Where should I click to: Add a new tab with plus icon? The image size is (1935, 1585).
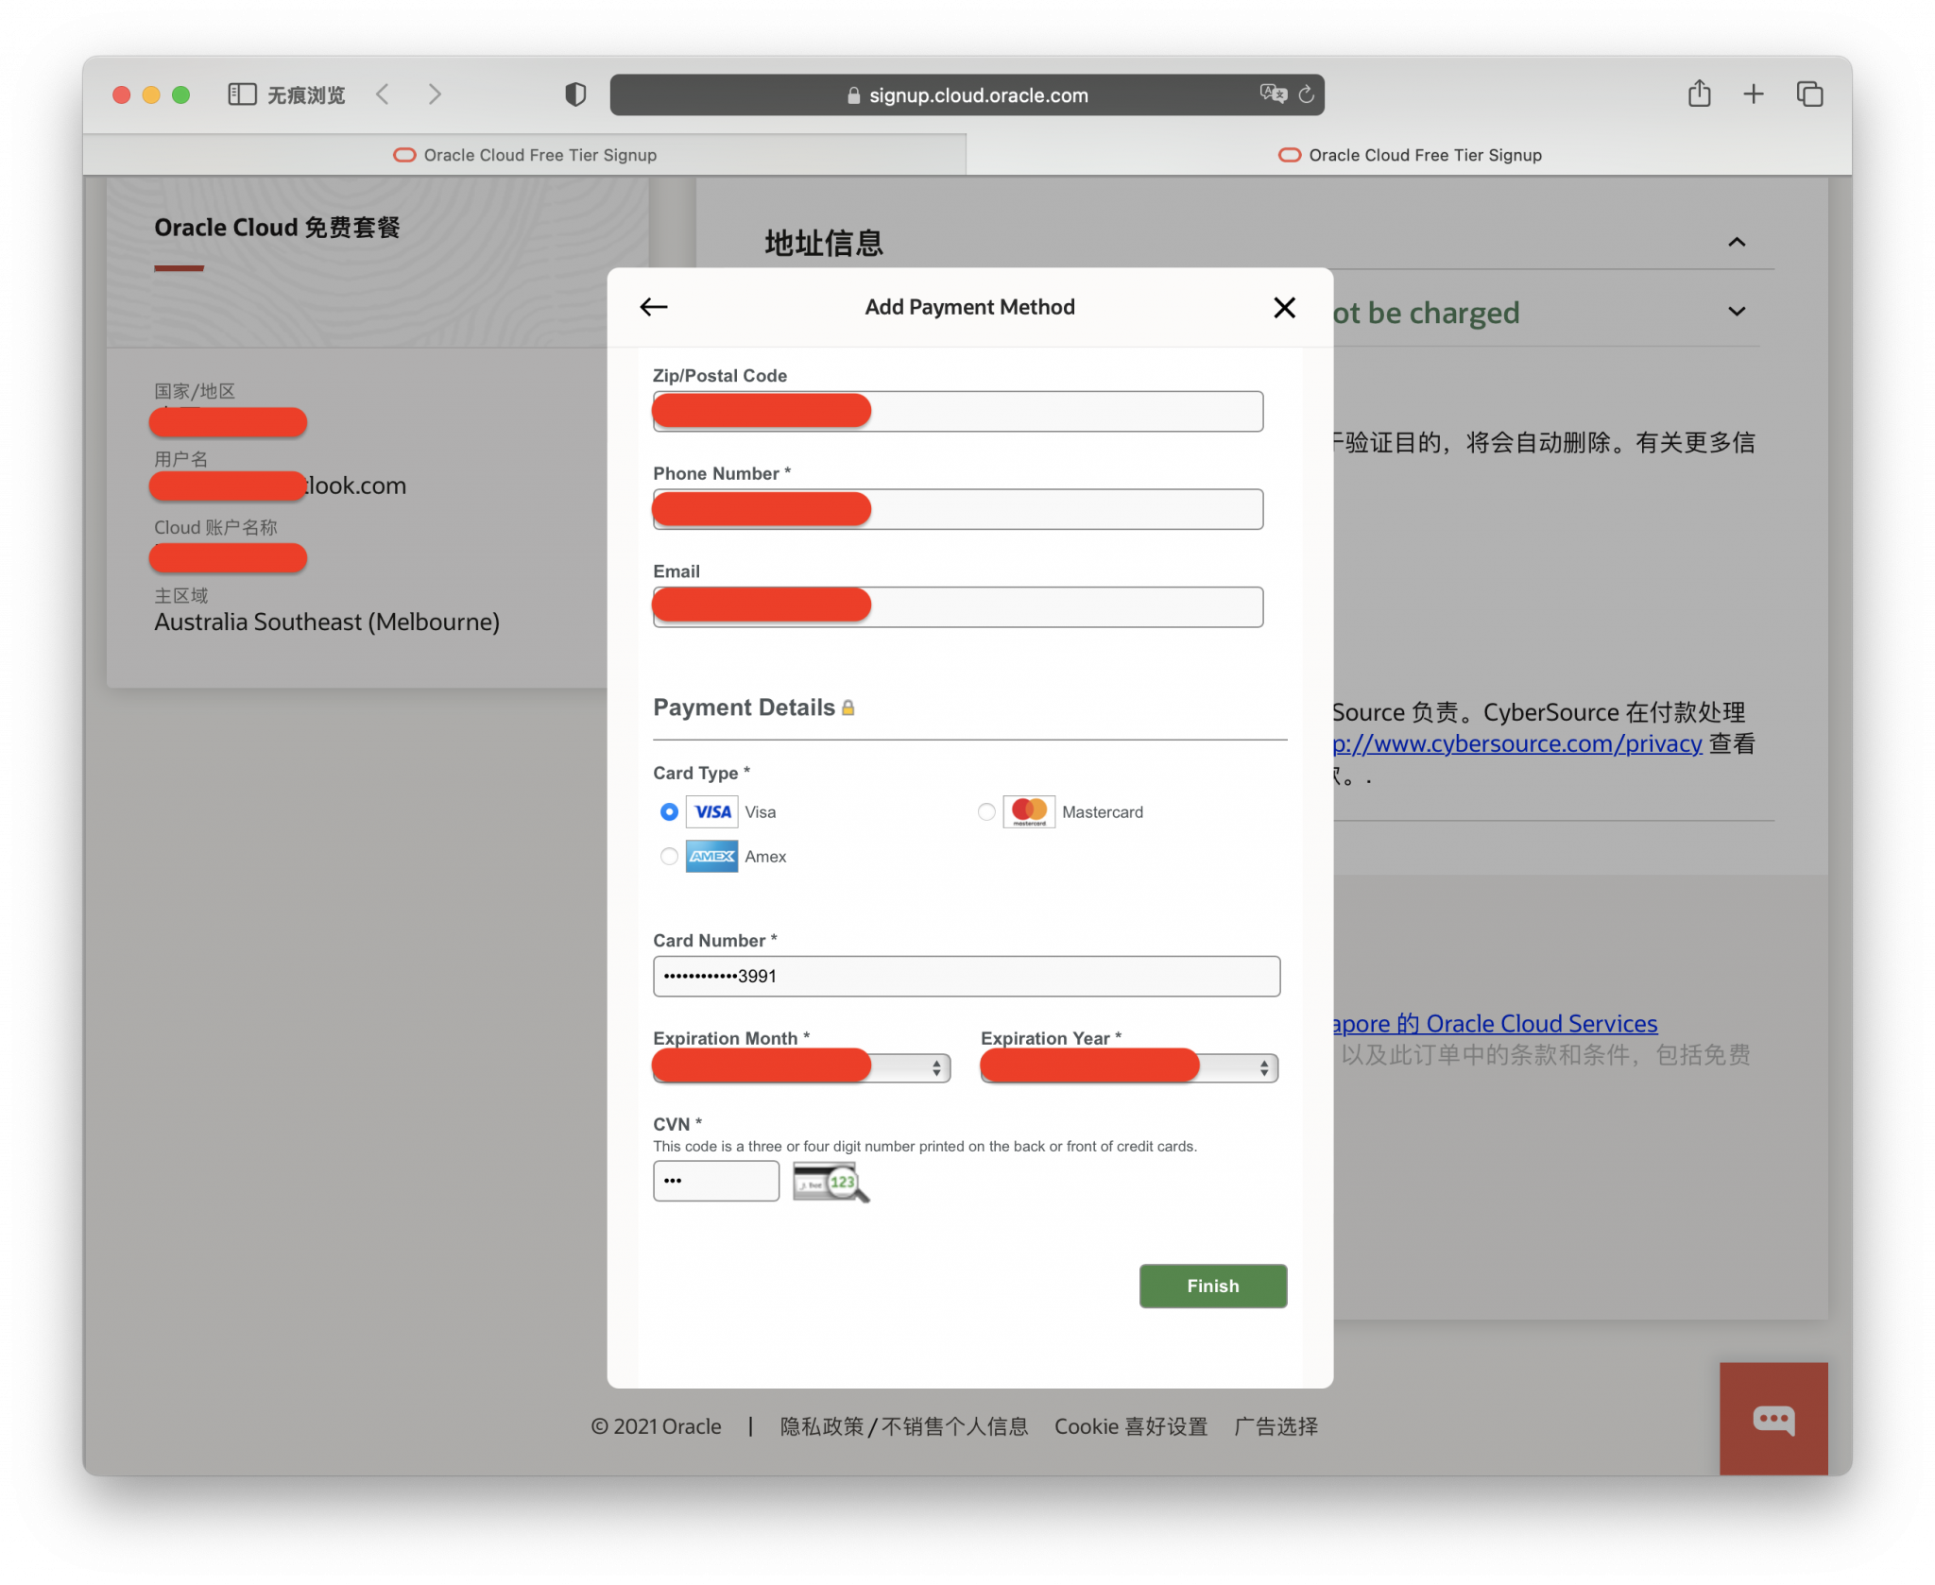[1754, 94]
